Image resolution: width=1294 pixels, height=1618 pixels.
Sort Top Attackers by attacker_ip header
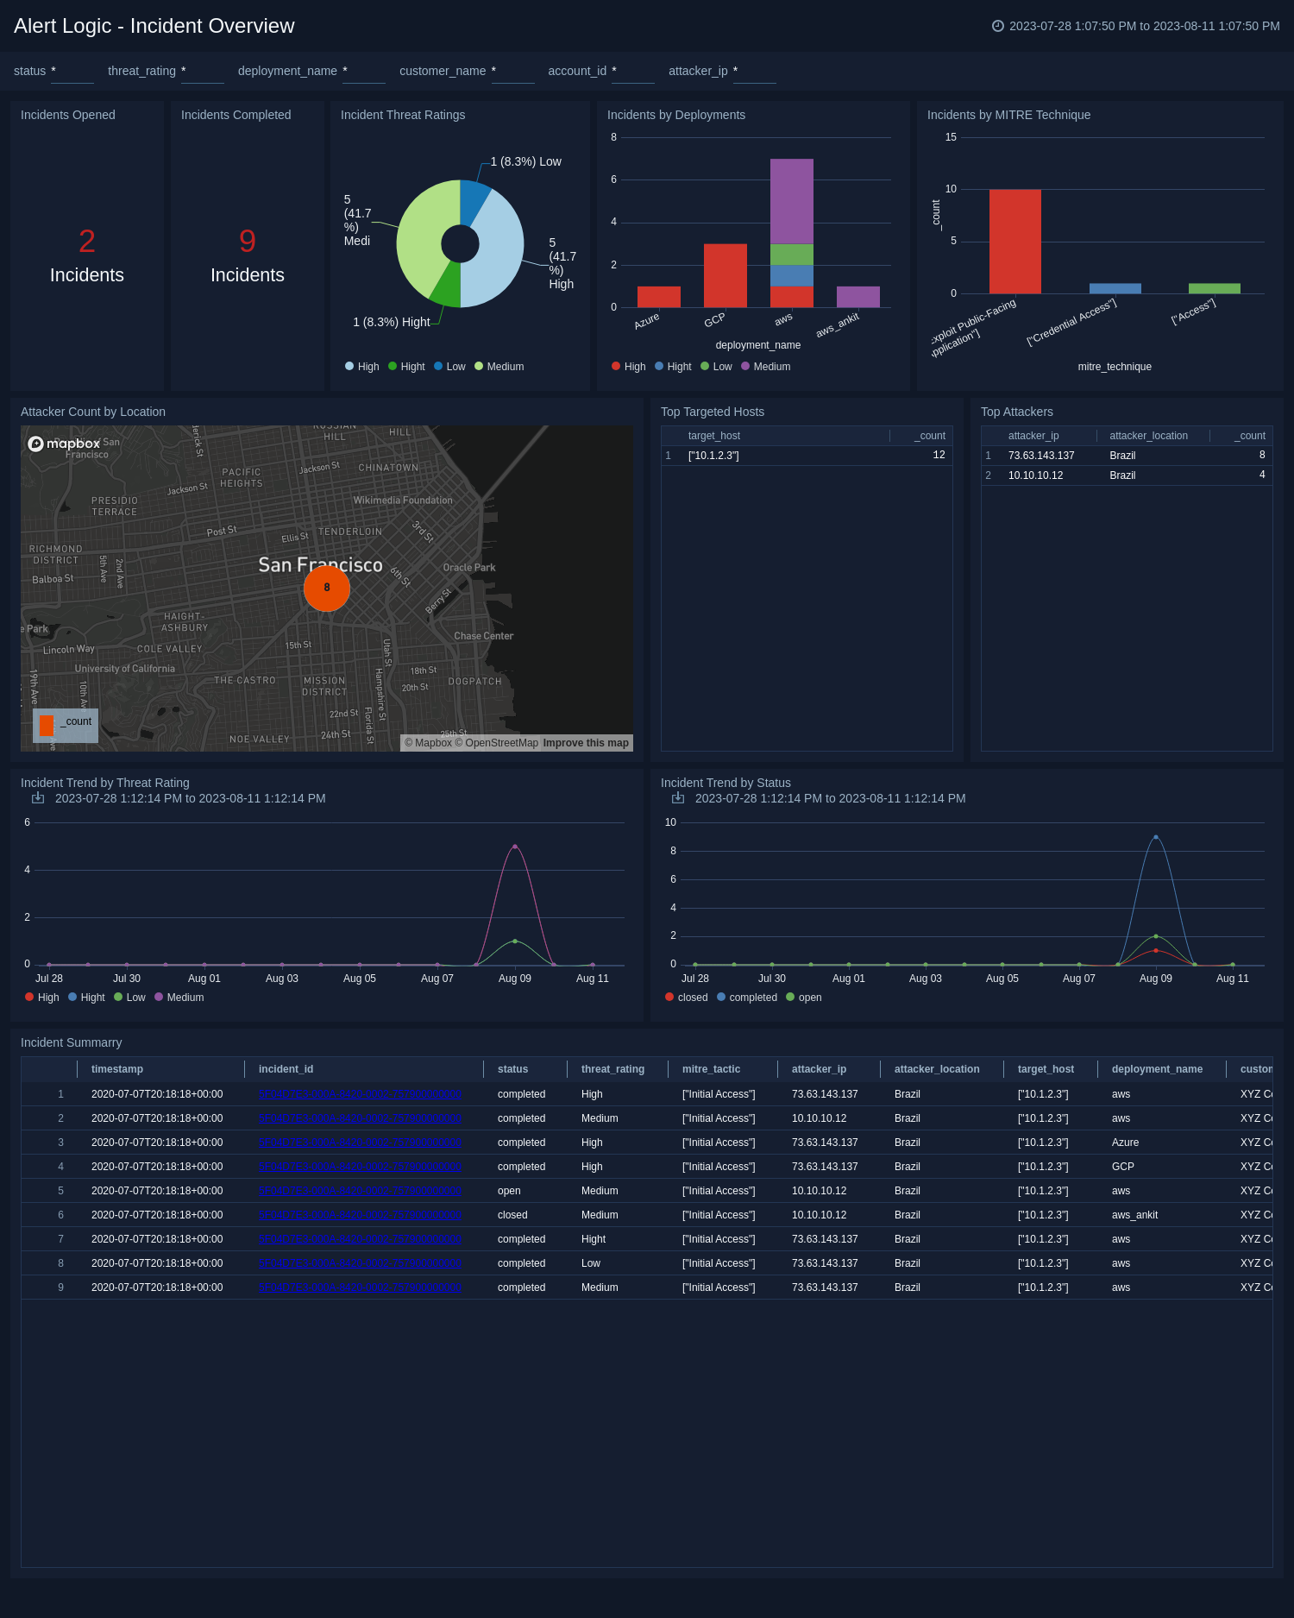pyautogui.click(x=1033, y=436)
